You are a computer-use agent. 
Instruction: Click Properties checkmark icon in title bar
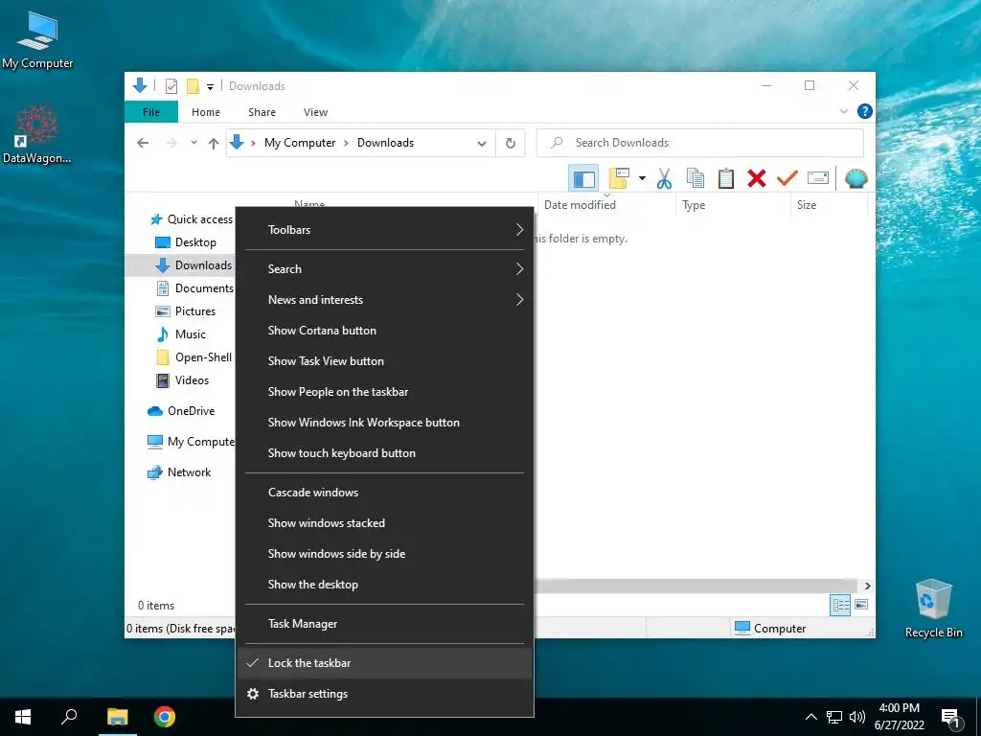[x=171, y=86]
